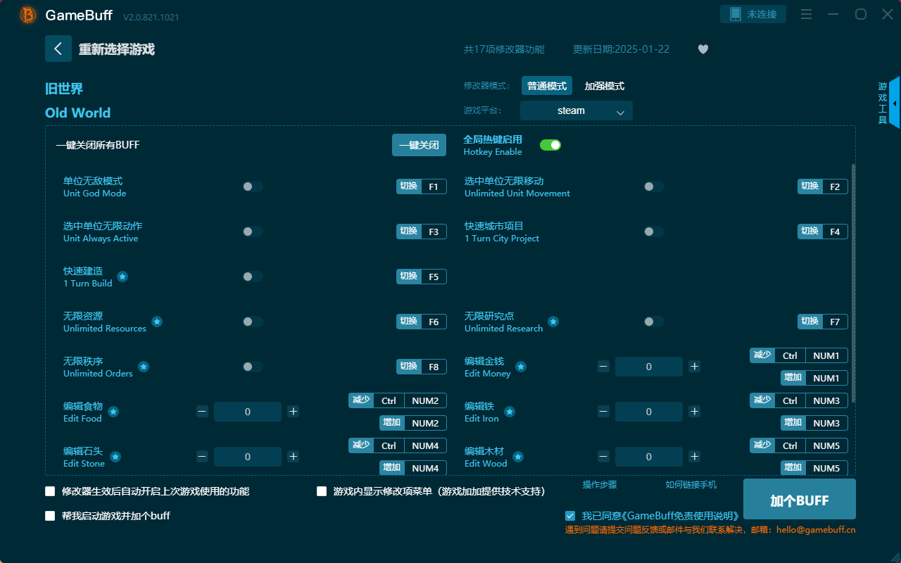Open the steam 游戏平台 dropdown

tap(576, 110)
